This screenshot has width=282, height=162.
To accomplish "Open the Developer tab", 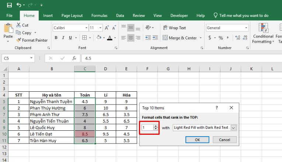I will point(179,15).
